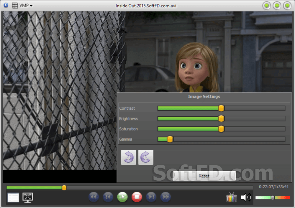Rotate image clockwise
295x208 pixels.
pos(146,157)
